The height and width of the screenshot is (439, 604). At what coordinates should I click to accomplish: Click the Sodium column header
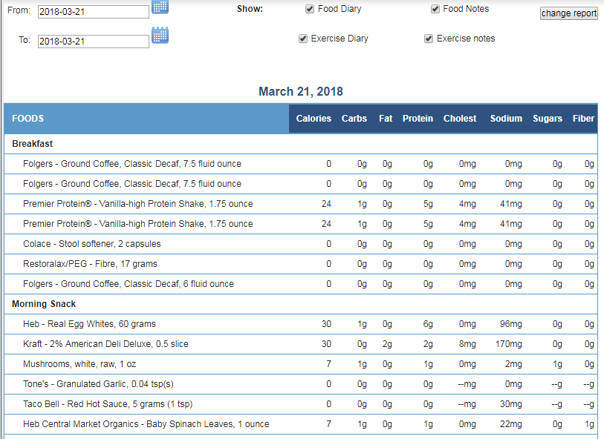(506, 119)
